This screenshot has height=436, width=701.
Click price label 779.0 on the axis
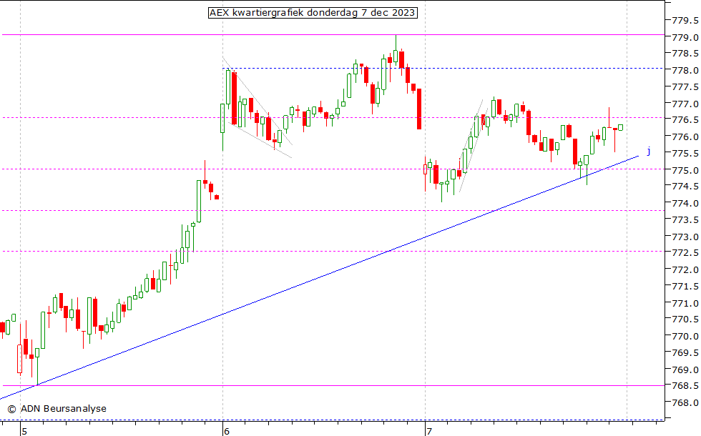[685, 37]
